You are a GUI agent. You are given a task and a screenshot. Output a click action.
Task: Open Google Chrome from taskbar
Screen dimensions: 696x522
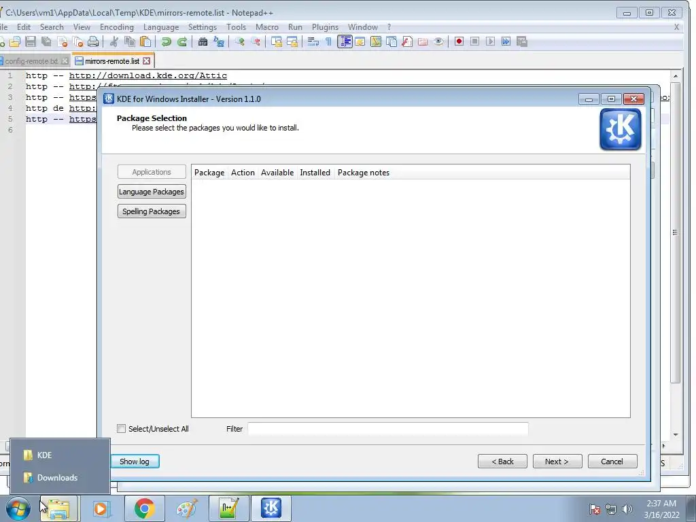click(145, 508)
